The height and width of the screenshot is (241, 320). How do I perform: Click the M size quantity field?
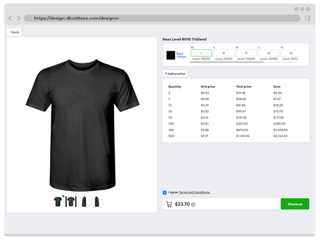(246, 53)
